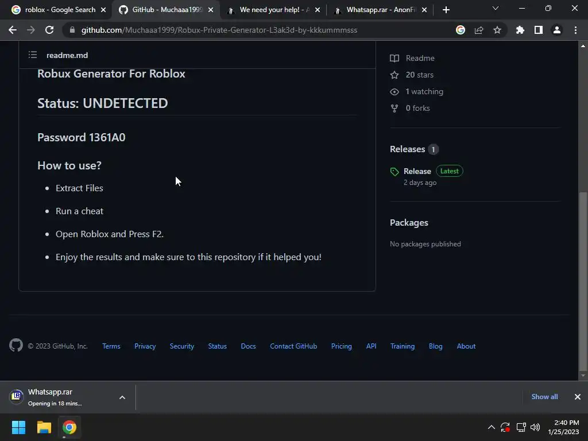
Task: Click the API footer link
Action: pos(372,346)
